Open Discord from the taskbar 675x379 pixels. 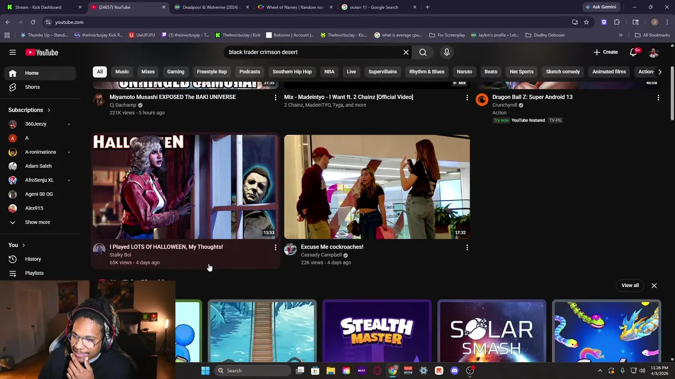click(455, 371)
